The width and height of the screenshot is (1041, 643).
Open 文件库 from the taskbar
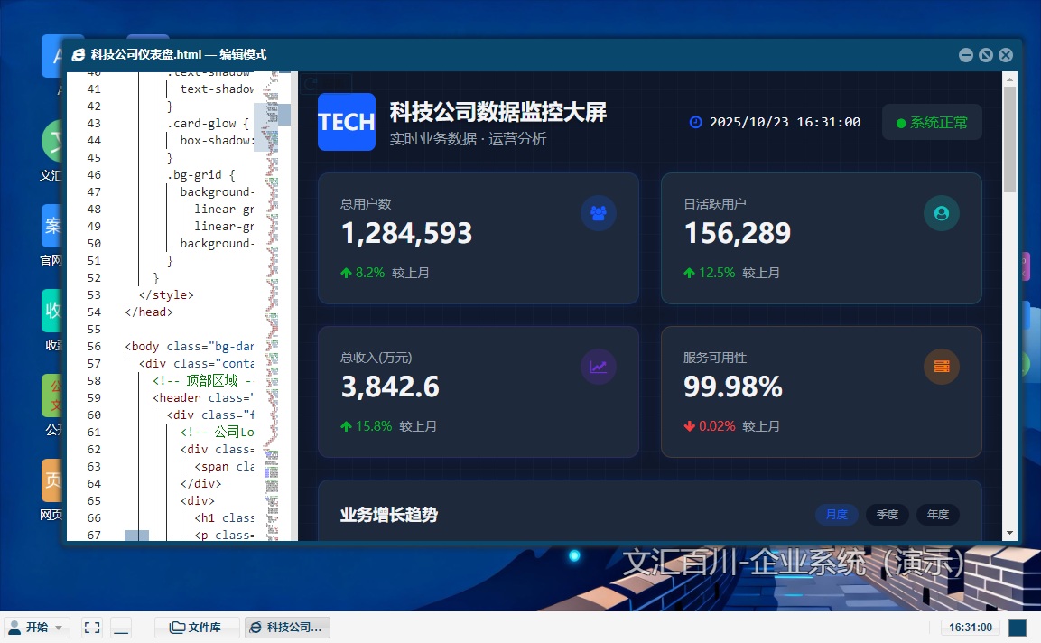click(x=197, y=628)
